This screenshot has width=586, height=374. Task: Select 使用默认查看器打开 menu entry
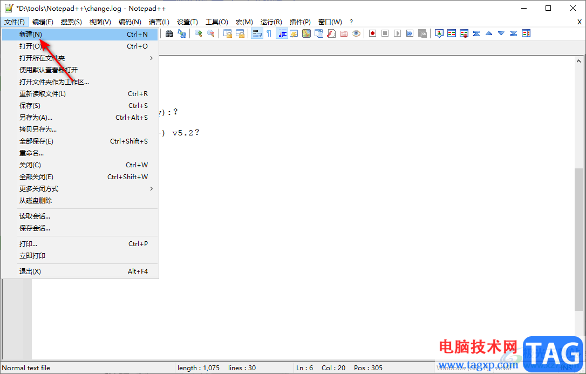(x=80, y=70)
